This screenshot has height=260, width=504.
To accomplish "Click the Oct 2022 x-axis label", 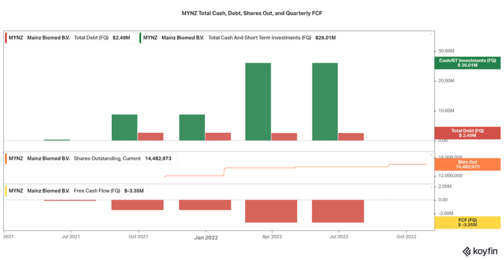I will pyautogui.click(x=406, y=237).
